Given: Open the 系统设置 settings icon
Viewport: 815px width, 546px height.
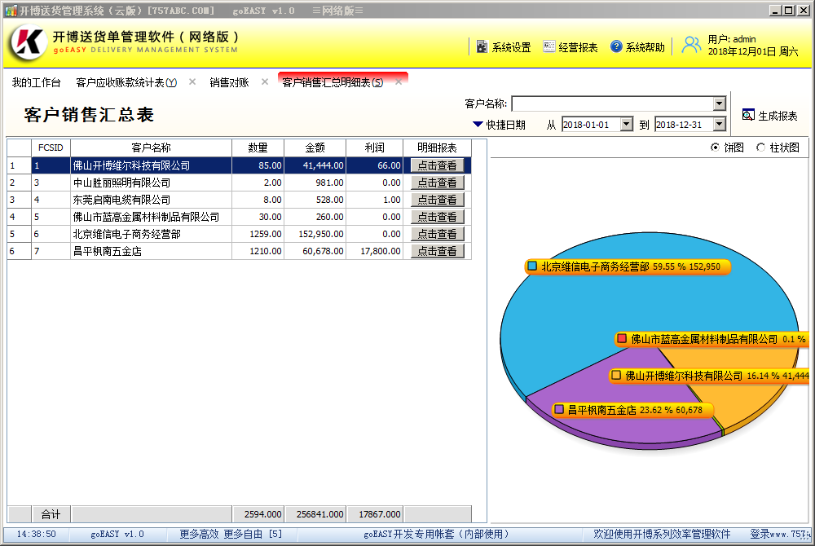Looking at the screenshot, I should coord(482,47).
